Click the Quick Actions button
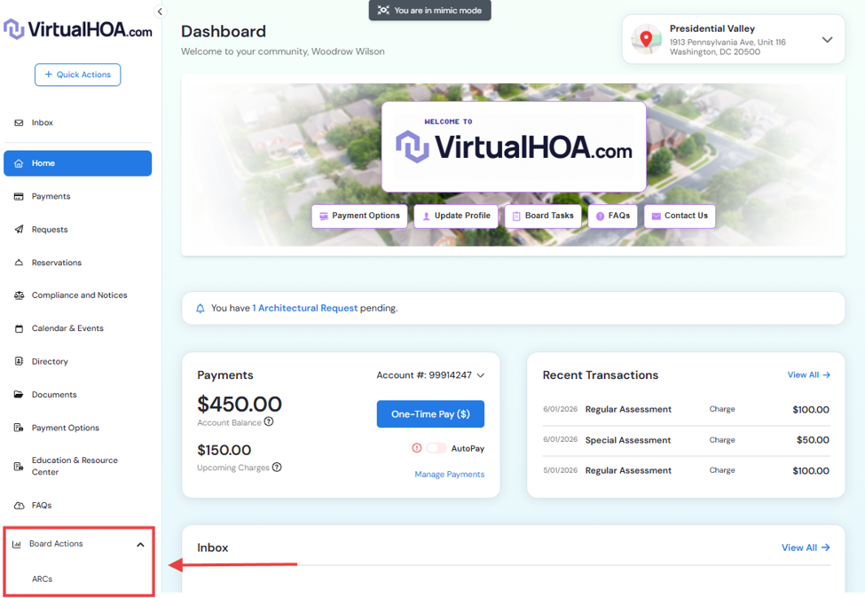This screenshot has width=865, height=598. pyautogui.click(x=78, y=75)
